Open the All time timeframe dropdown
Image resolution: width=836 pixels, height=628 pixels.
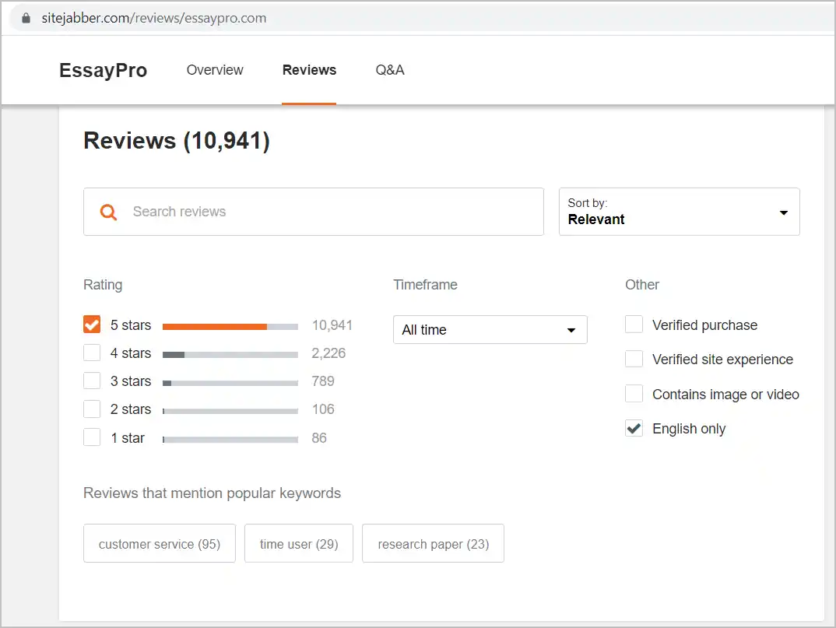[x=490, y=329]
